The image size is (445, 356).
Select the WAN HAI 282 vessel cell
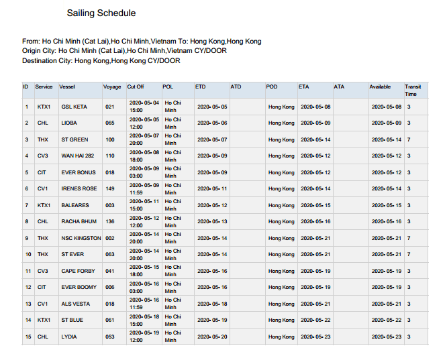pyautogui.click(x=78, y=156)
